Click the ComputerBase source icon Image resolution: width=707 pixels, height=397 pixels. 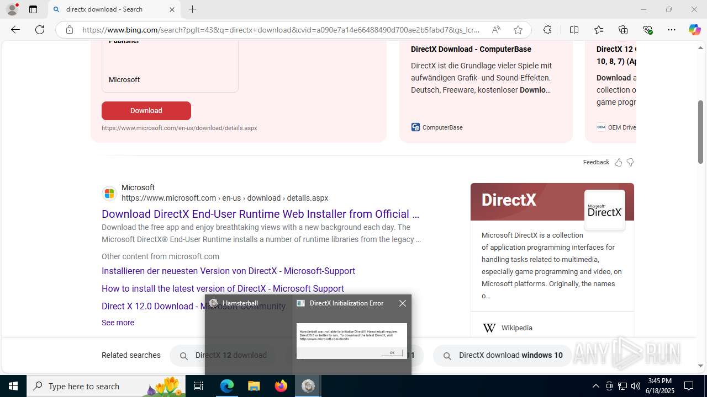pyautogui.click(x=415, y=127)
